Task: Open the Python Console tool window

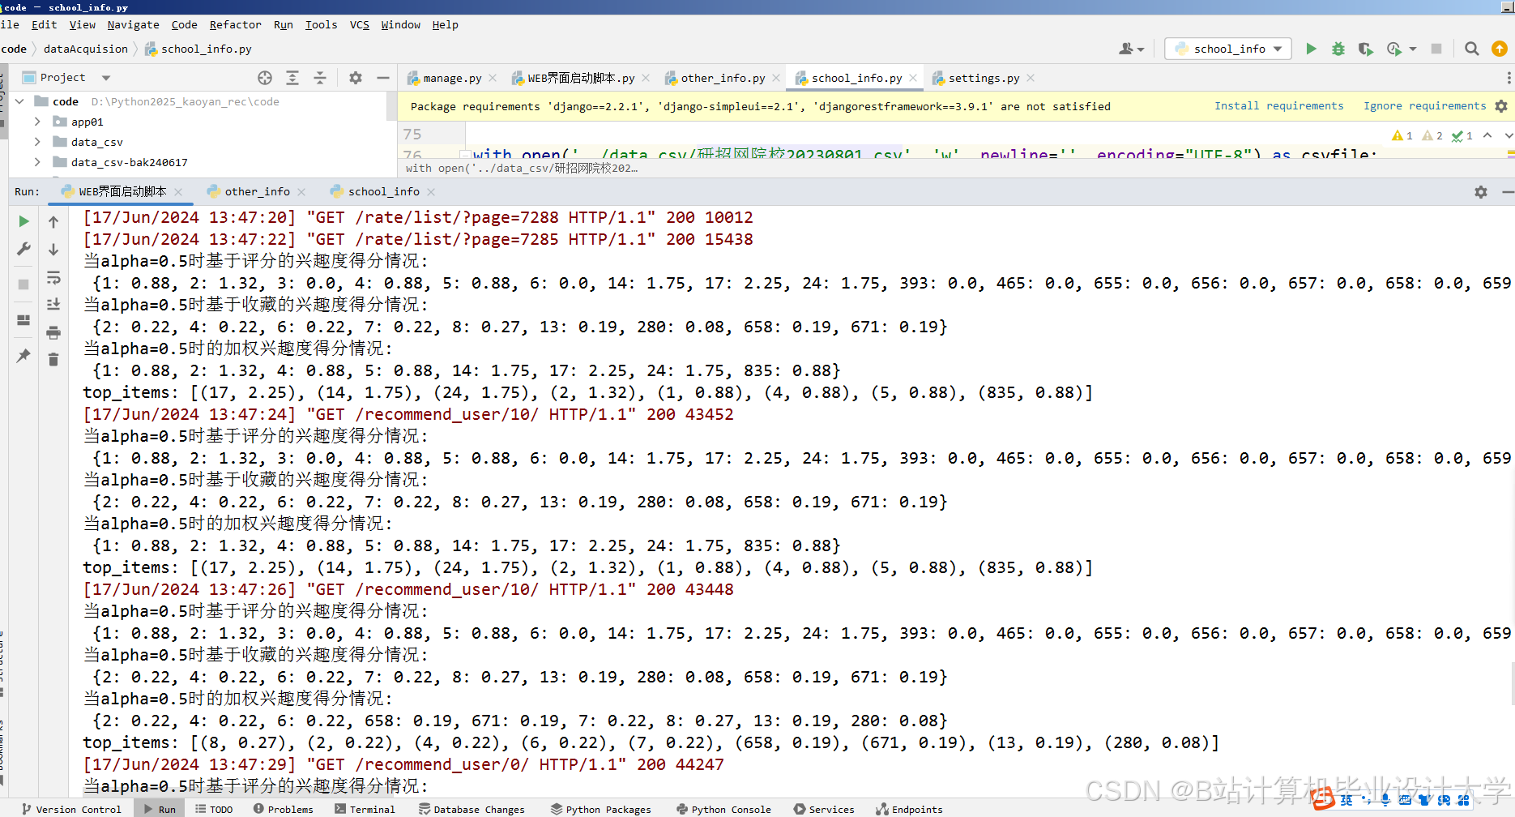Action: tap(723, 808)
